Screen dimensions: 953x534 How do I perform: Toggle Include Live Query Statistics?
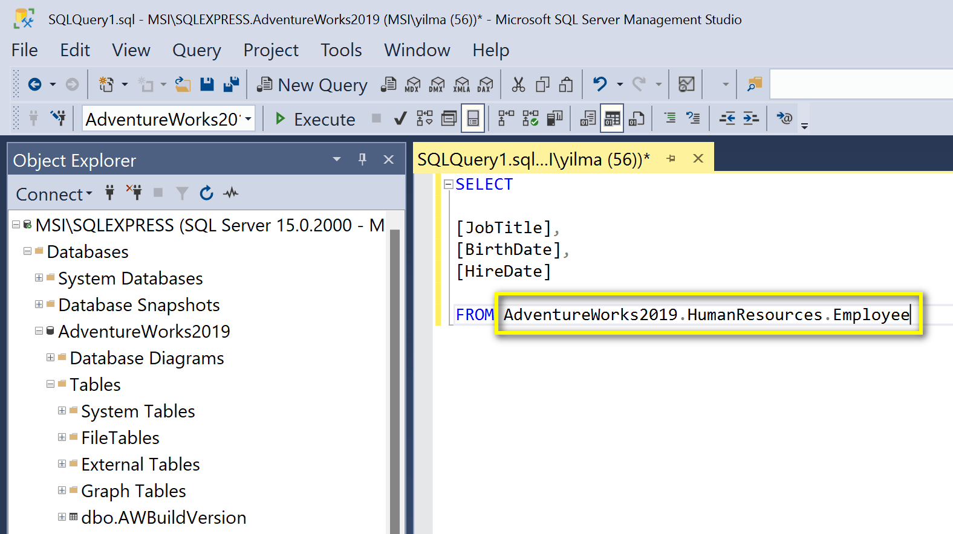[x=530, y=118]
